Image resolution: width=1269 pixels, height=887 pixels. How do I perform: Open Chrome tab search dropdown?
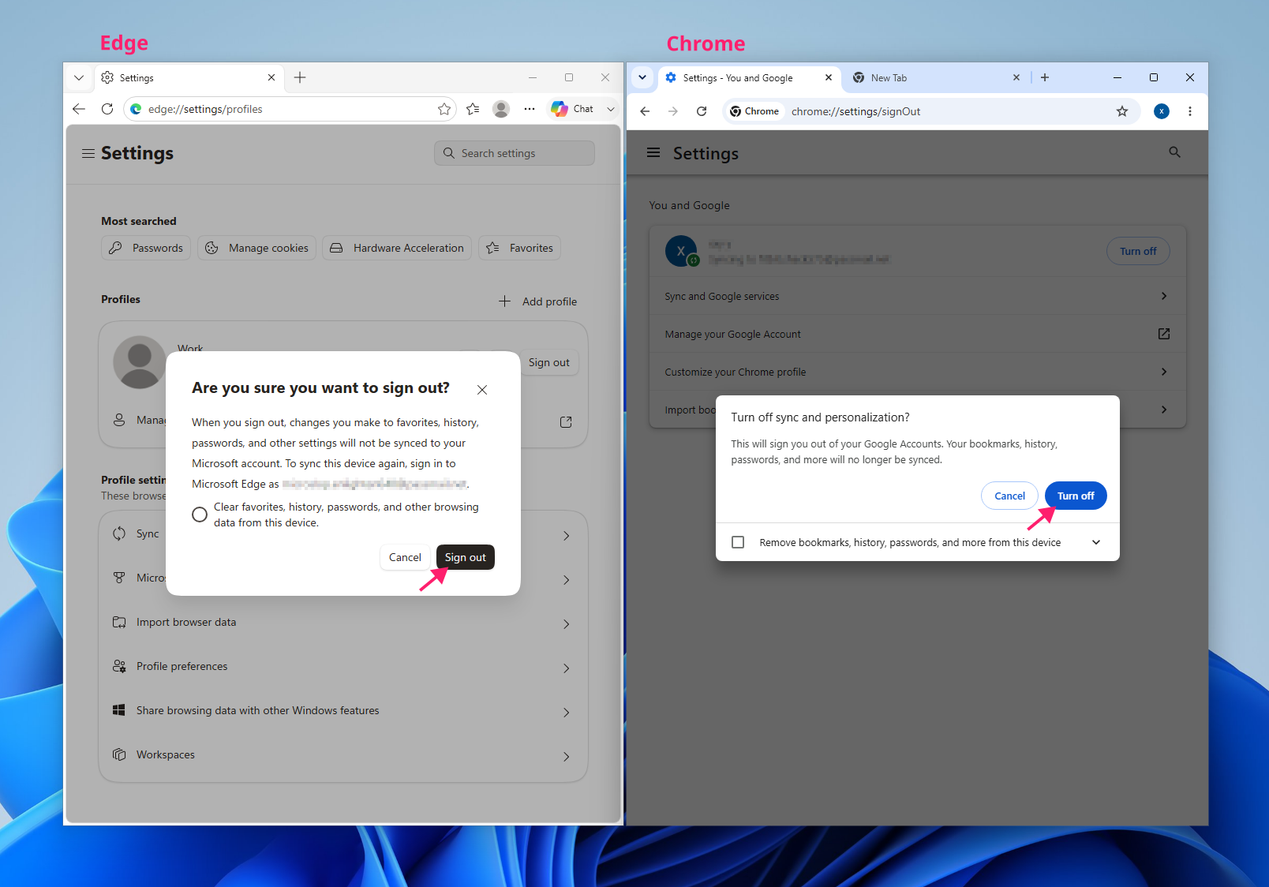pyautogui.click(x=642, y=77)
